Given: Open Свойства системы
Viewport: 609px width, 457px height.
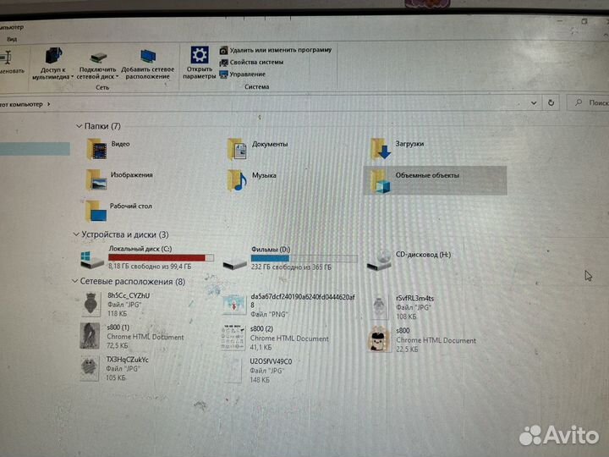Looking at the screenshot, I should coord(250,62).
